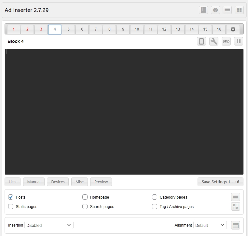
Task: Click the Block 4 name label
Action: pyautogui.click(x=16, y=41)
